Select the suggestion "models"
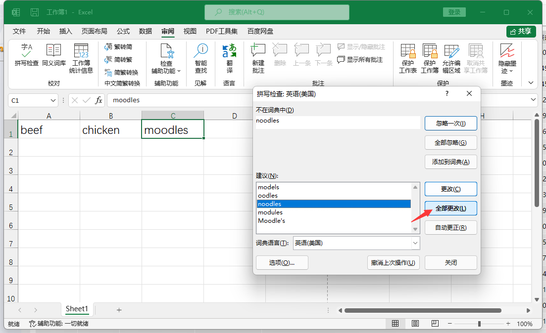 click(x=334, y=187)
